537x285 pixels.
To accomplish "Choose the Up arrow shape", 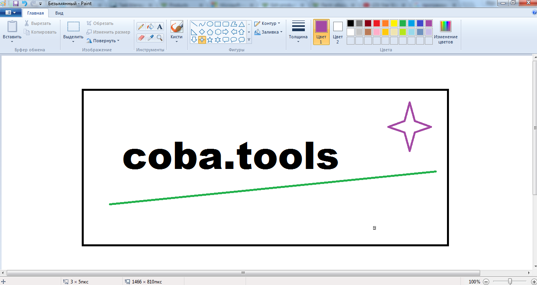I will 242,32.
